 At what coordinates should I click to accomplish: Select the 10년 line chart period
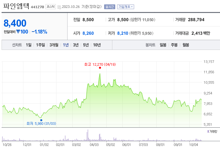click(x=97, y=45)
